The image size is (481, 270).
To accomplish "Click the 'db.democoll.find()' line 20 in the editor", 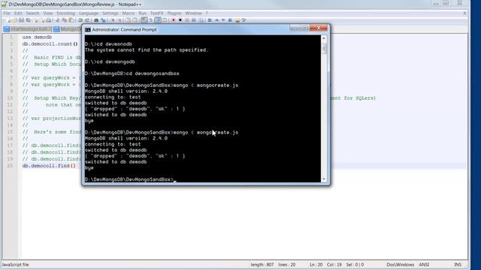I will coord(49,166).
